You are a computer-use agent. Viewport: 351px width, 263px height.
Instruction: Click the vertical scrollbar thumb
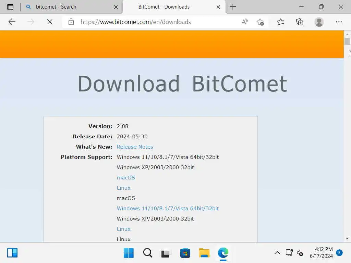coord(347,41)
